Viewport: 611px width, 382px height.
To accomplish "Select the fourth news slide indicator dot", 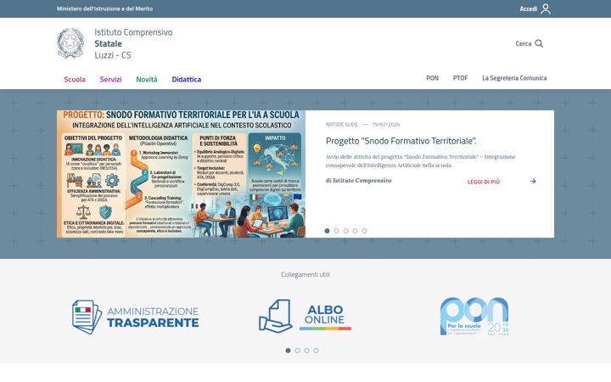I will pyautogui.click(x=355, y=231).
